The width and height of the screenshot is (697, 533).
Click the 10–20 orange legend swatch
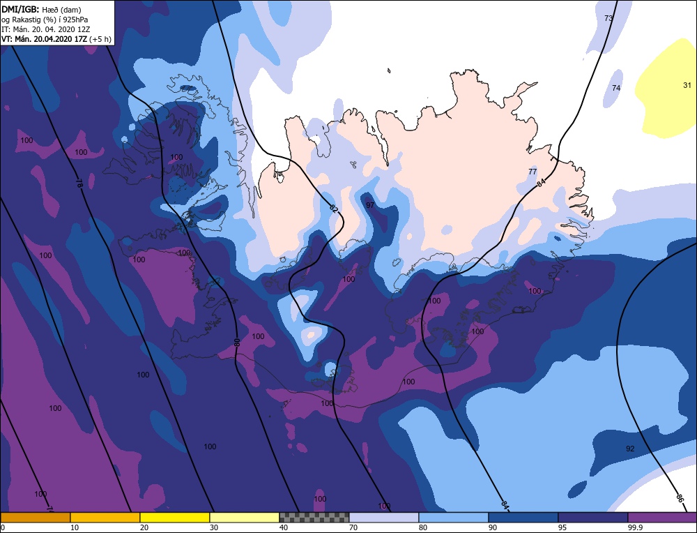pos(105,518)
